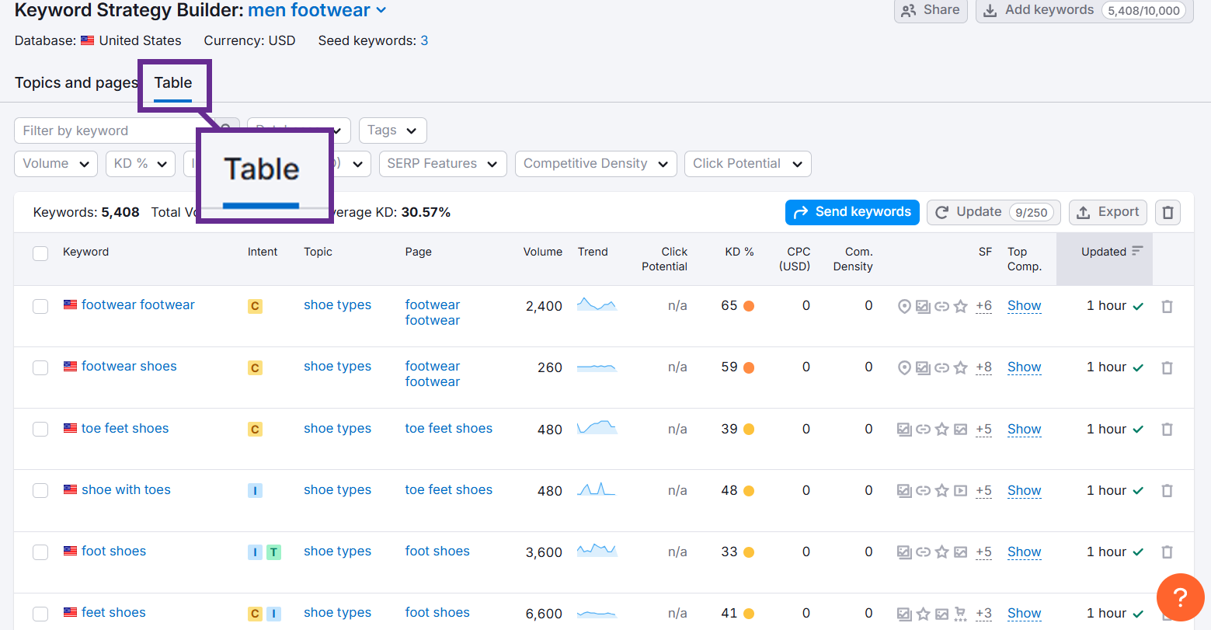
Task: Open 'shoe types' topic in 'toe feet shoes' row
Action: click(x=337, y=428)
